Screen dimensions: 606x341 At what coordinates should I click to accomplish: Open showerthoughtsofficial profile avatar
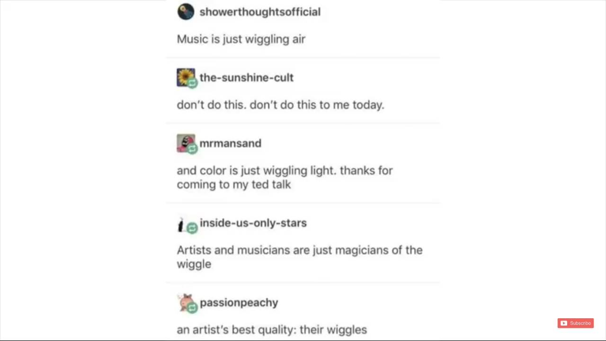[x=186, y=12]
